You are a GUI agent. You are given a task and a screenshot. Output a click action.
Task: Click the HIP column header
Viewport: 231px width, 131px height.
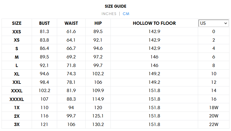coord(98,23)
